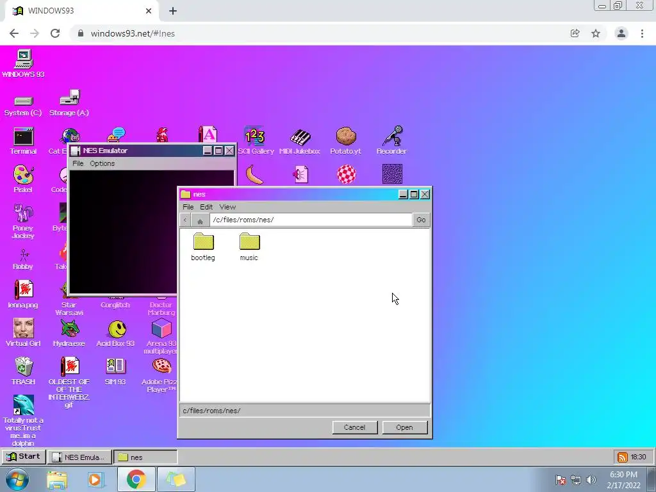The image size is (656, 492).
Task: Click the home button in nes window
Action: [200, 220]
